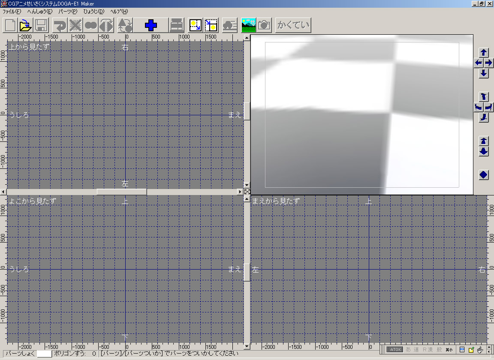The height and width of the screenshot is (360, 494).
Task: Click the かくてい confirm button
Action: tap(293, 25)
